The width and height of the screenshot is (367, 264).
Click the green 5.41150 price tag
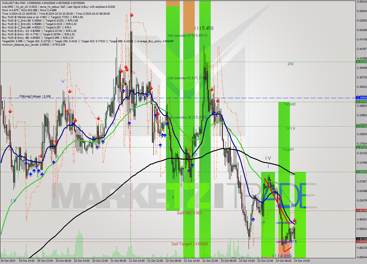pyautogui.click(x=361, y=62)
